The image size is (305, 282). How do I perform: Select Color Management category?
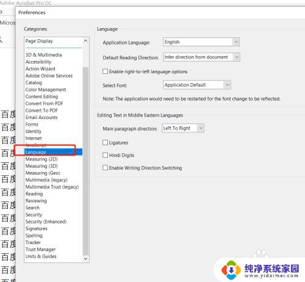point(46,90)
